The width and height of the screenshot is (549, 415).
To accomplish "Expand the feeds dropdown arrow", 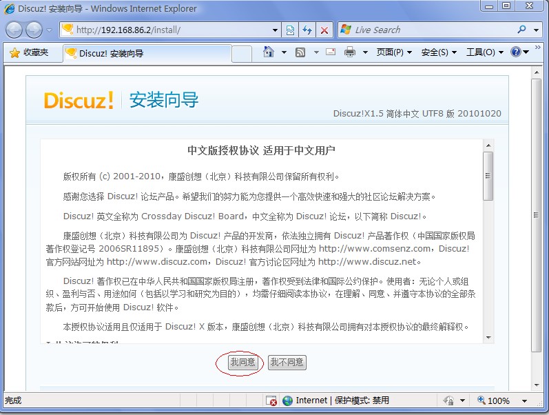I will [316, 52].
